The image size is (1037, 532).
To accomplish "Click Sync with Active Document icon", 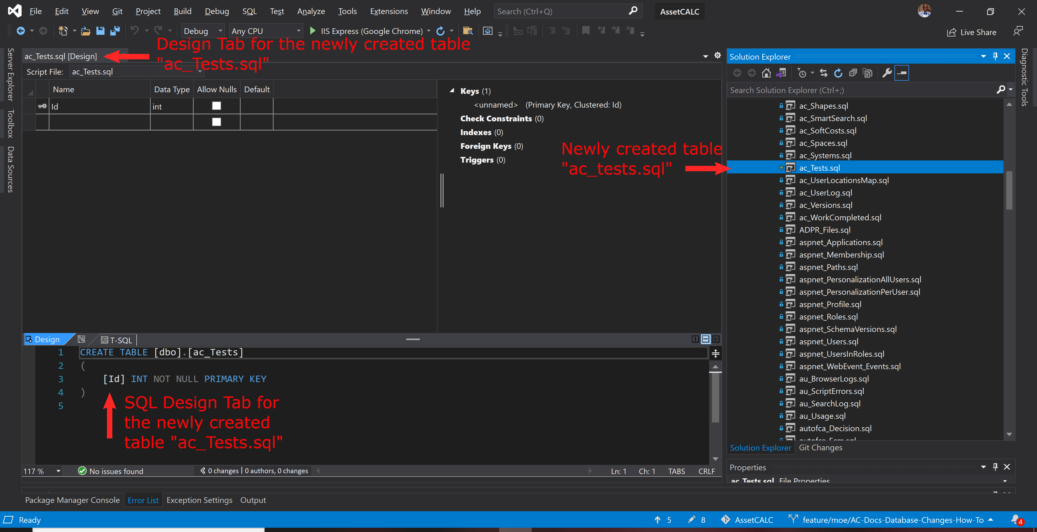I will (x=824, y=73).
